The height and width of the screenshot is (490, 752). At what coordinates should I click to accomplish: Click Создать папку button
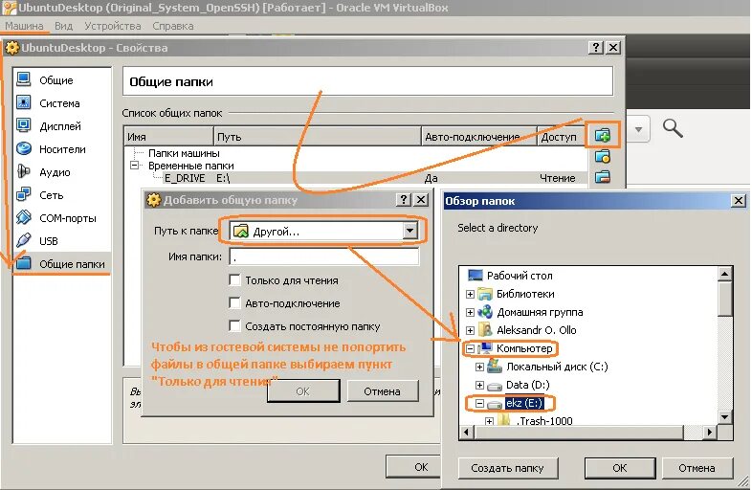click(x=507, y=468)
